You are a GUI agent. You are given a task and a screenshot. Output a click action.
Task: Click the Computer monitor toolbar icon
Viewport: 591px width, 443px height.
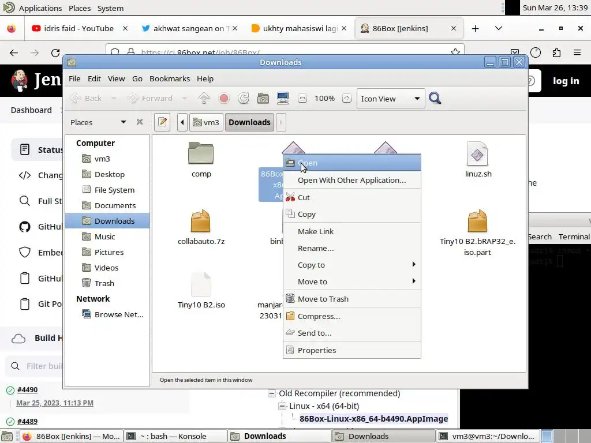(x=283, y=98)
